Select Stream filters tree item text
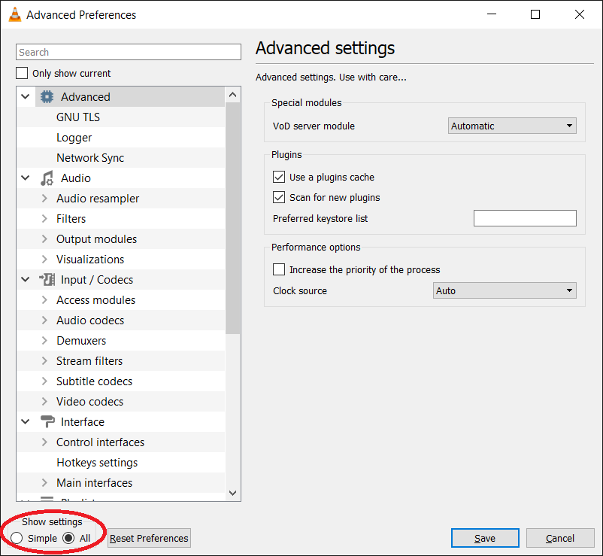Screen dimensions: 603x556 click(89, 361)
